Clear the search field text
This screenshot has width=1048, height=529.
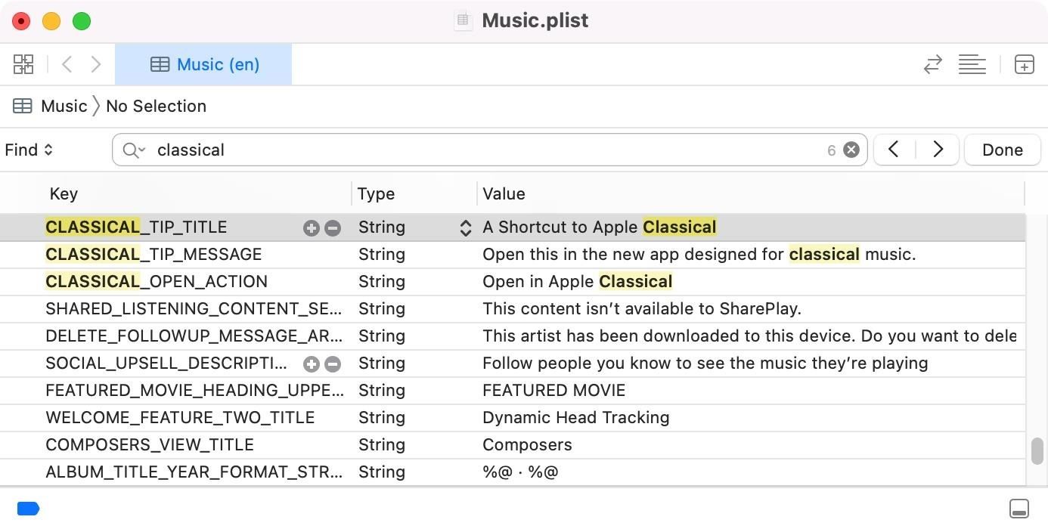tap(851, 150)
